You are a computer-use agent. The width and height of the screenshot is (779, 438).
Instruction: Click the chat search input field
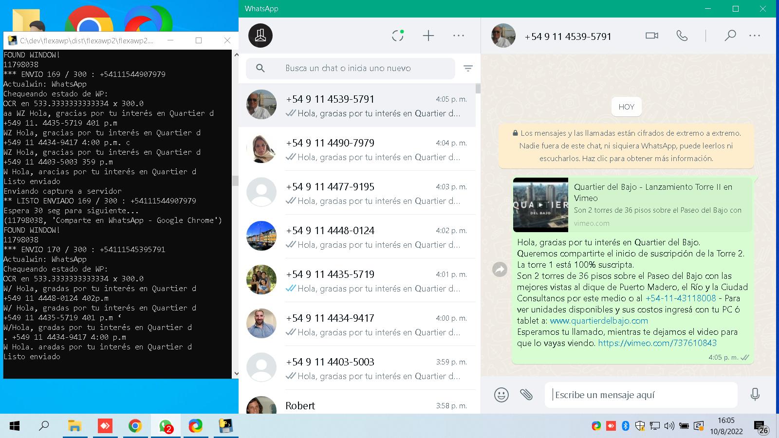click(351, 69)
